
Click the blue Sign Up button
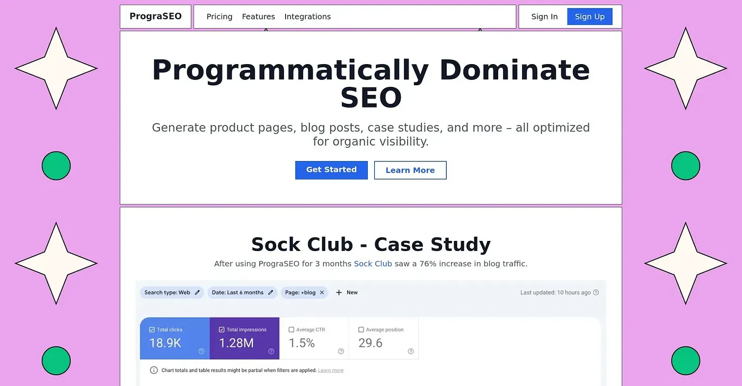coord(590,16)
